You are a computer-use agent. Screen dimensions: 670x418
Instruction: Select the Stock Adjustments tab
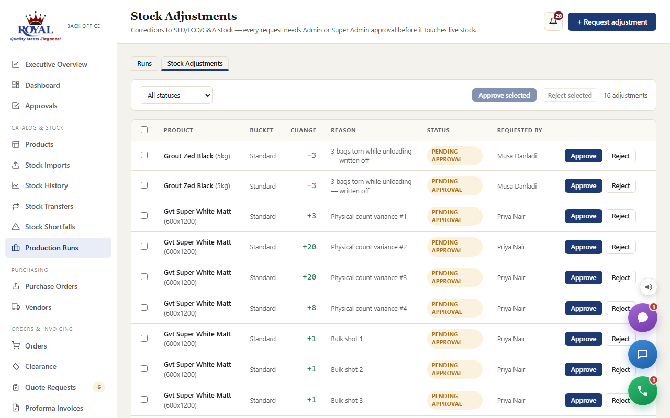coord(195,63)
